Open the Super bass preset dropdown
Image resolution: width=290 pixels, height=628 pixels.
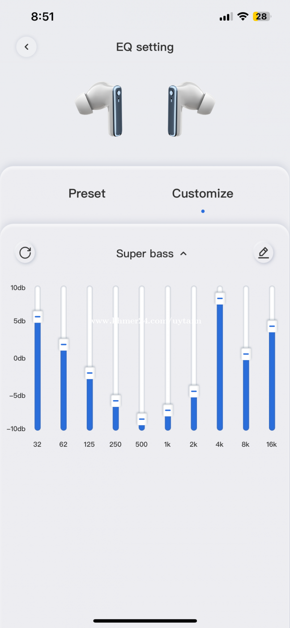coord(145,253)
